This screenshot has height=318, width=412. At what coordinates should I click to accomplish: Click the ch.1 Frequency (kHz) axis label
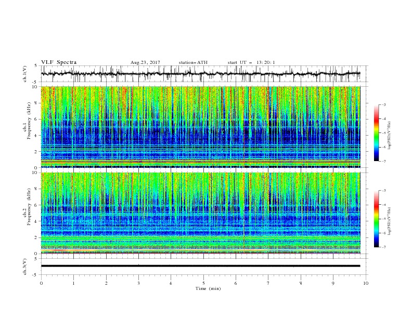27,127
